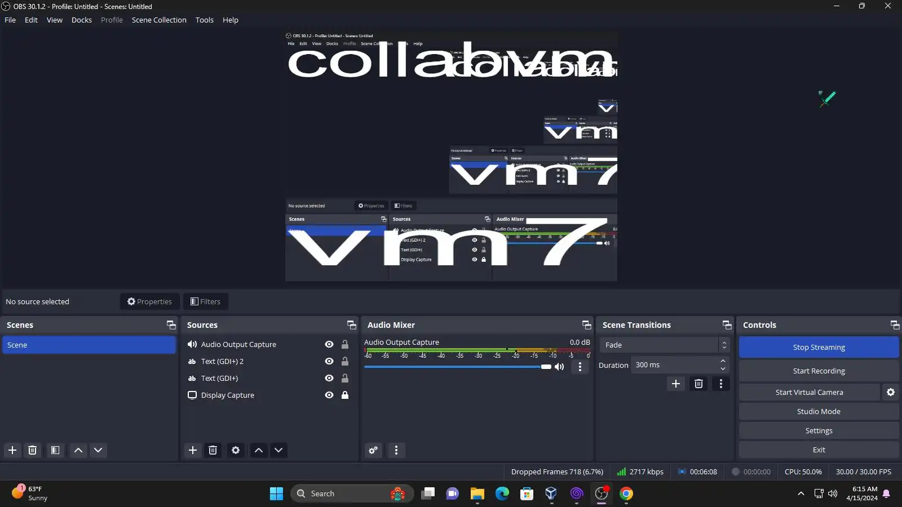Increase transition duration with up stepper

coord(723,361)
